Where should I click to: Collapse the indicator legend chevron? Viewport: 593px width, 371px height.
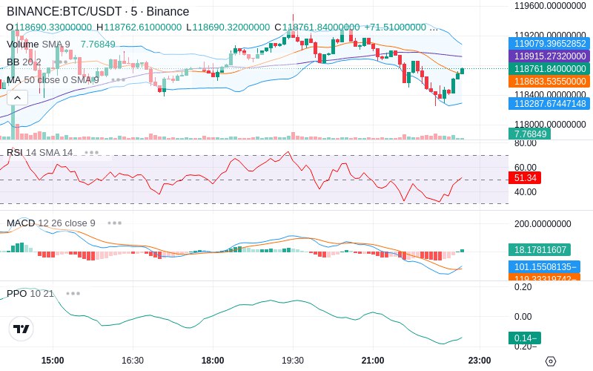pos(17,98)
